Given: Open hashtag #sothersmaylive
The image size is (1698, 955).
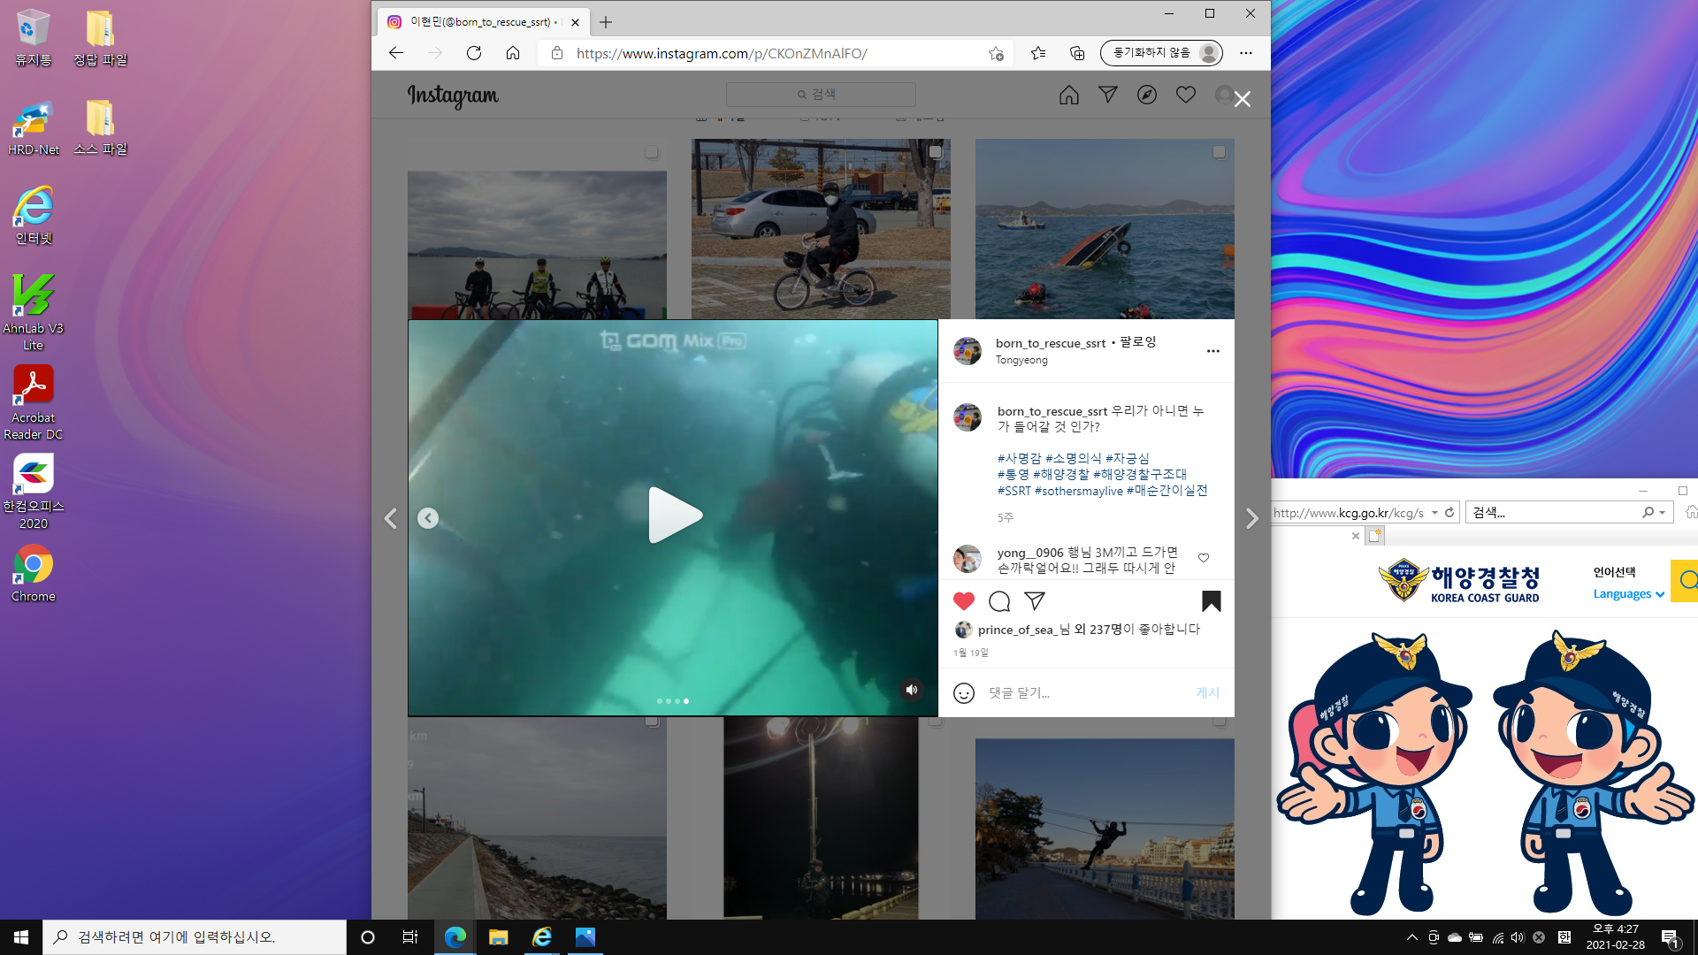Looking at the screenshot, I should pyautogui.click(x=1079, y=491).
